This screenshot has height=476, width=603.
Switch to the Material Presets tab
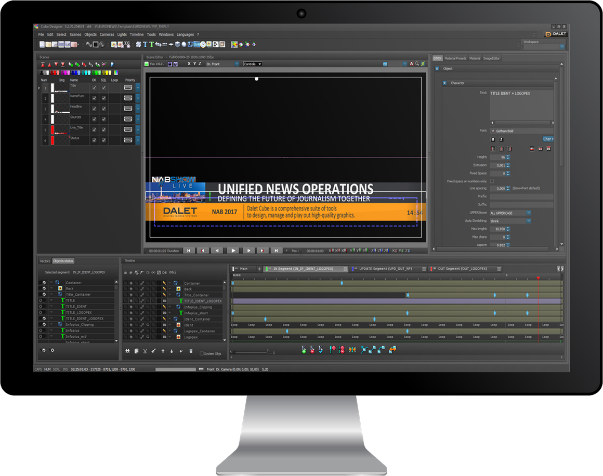[x=455, y=58]
